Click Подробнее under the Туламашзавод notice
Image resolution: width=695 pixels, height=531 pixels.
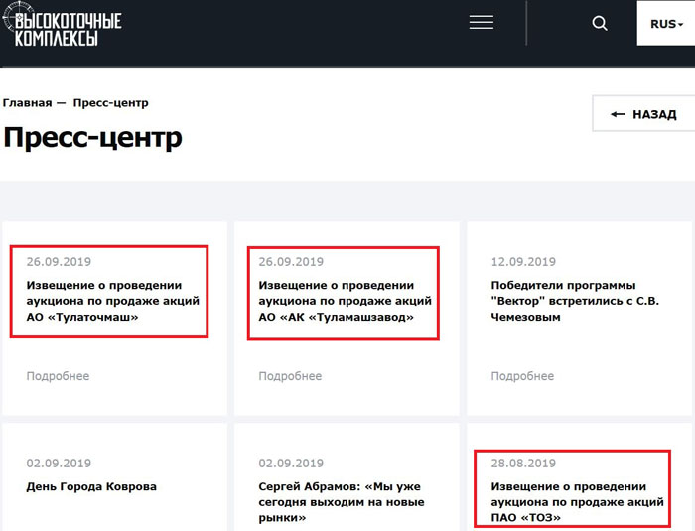[x=290, y=376]
